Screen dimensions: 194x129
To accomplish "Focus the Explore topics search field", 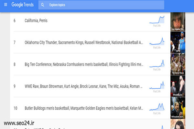I will pyautogui.click(x=101, y=5).
